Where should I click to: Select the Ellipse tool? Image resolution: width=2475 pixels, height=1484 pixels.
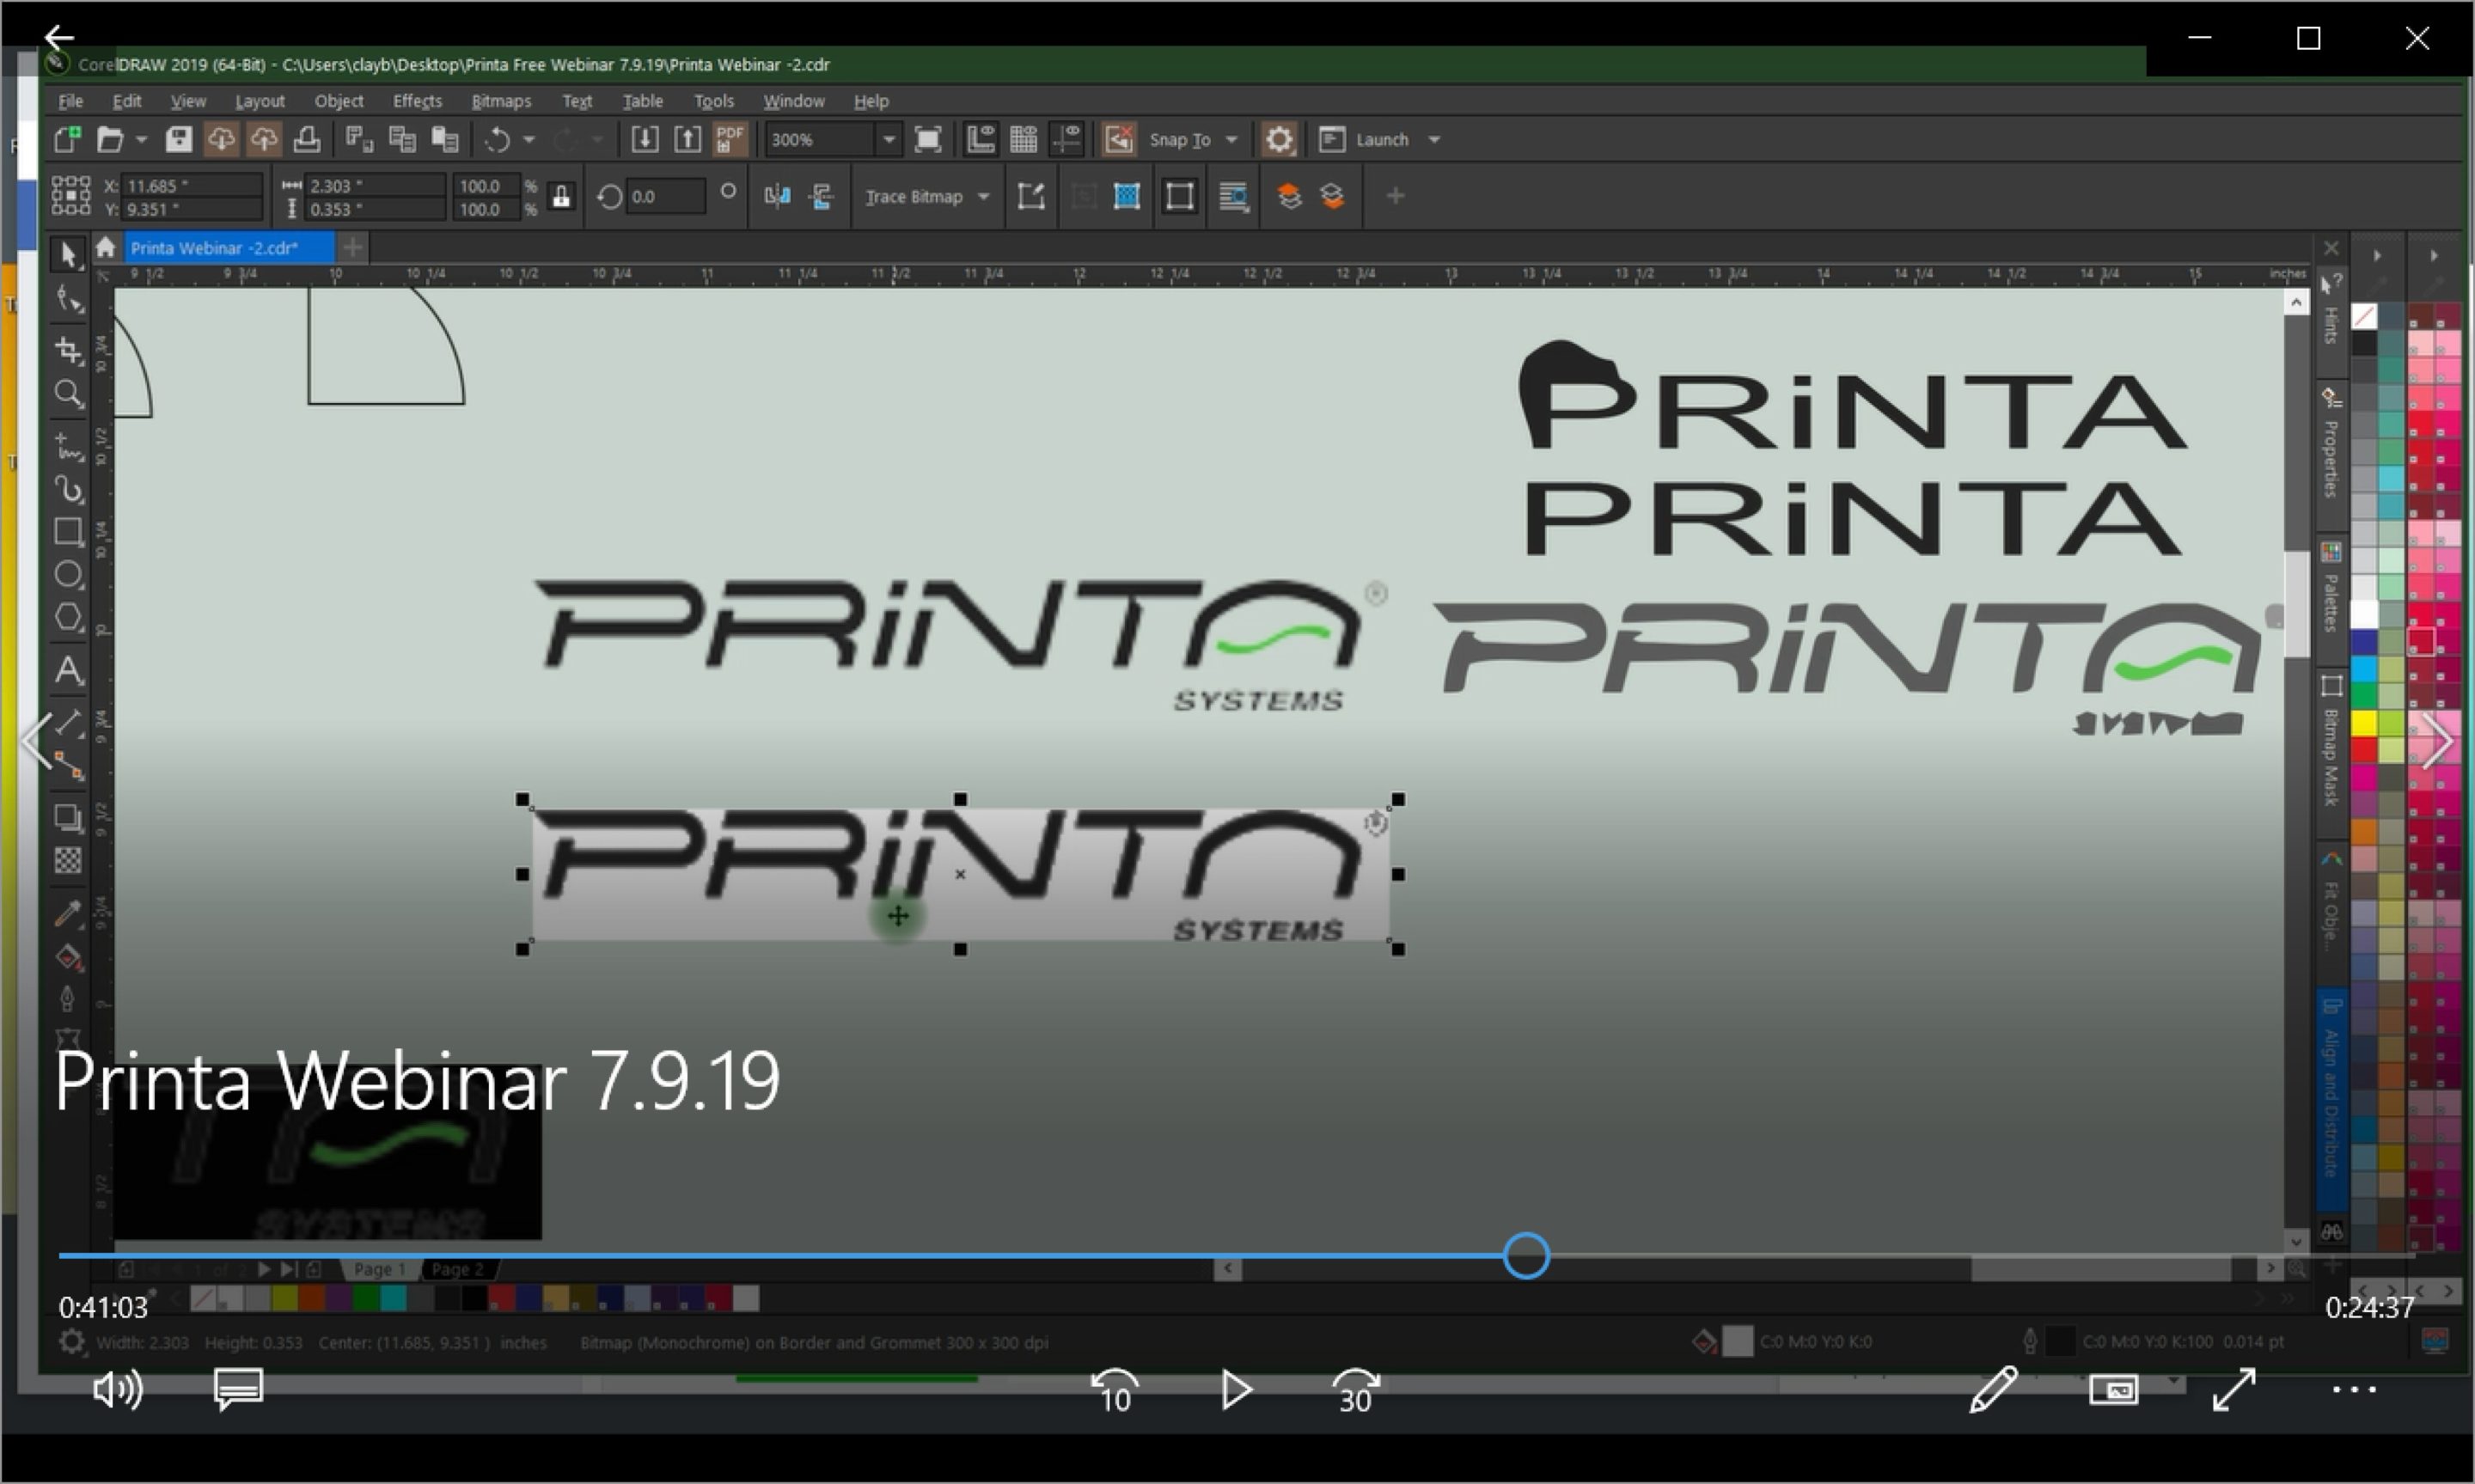68,574
